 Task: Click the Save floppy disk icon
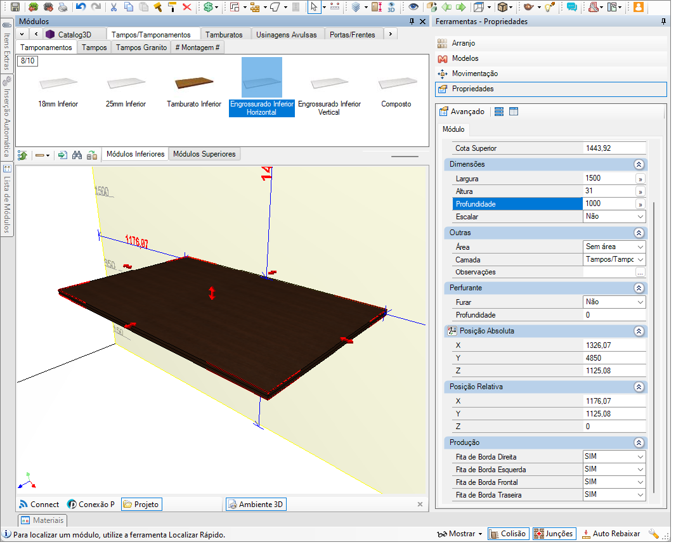pyautogui.click(x=15, y=7)
